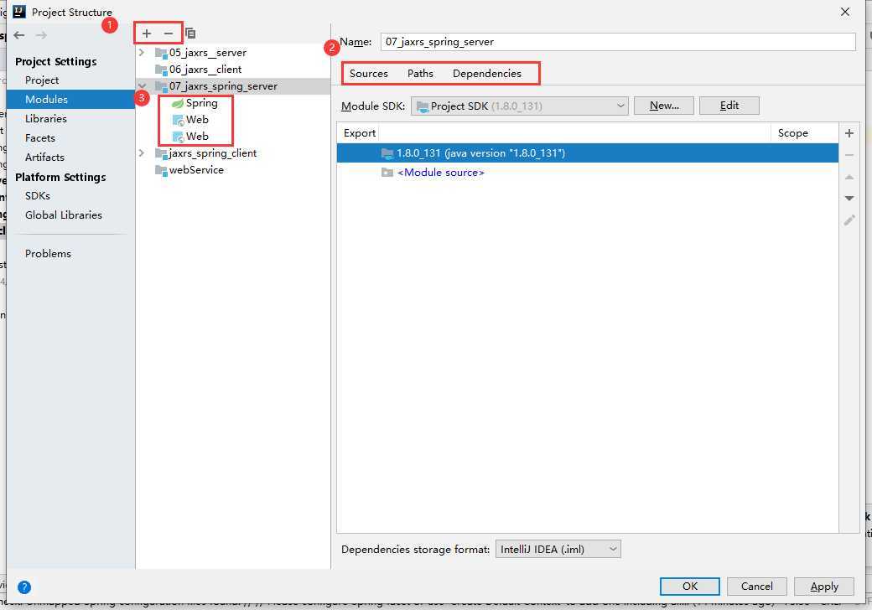The height and width of the screenshot is (610, 872).
Task: Collapse the 07_jaxrs_spring_server module node
Action: 142,86
